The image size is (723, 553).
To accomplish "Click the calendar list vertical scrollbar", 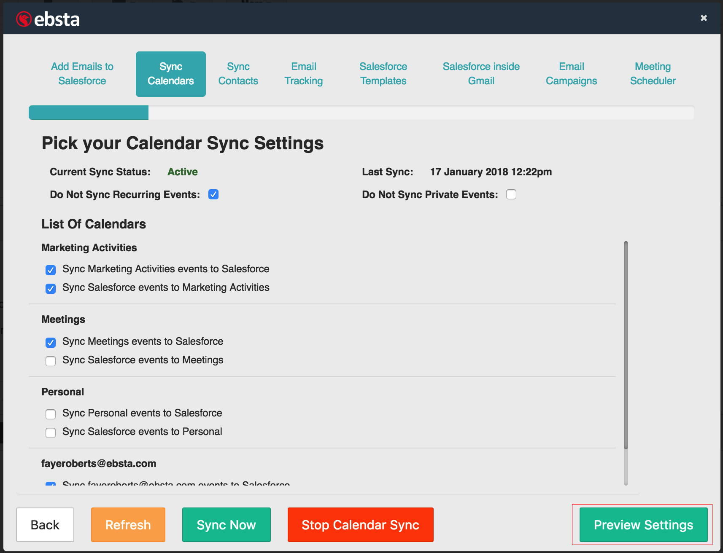I will pos(626,346).
